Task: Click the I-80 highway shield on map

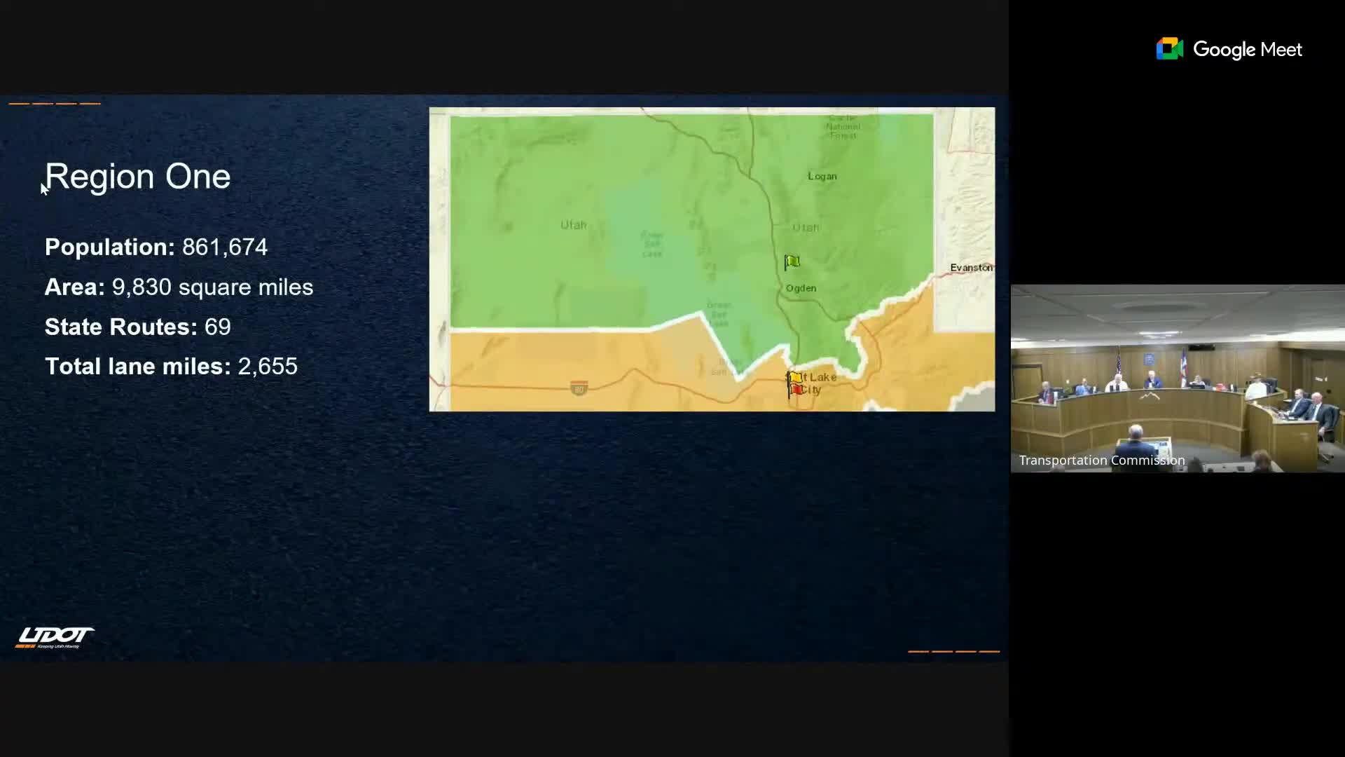Action: (579, 388)
